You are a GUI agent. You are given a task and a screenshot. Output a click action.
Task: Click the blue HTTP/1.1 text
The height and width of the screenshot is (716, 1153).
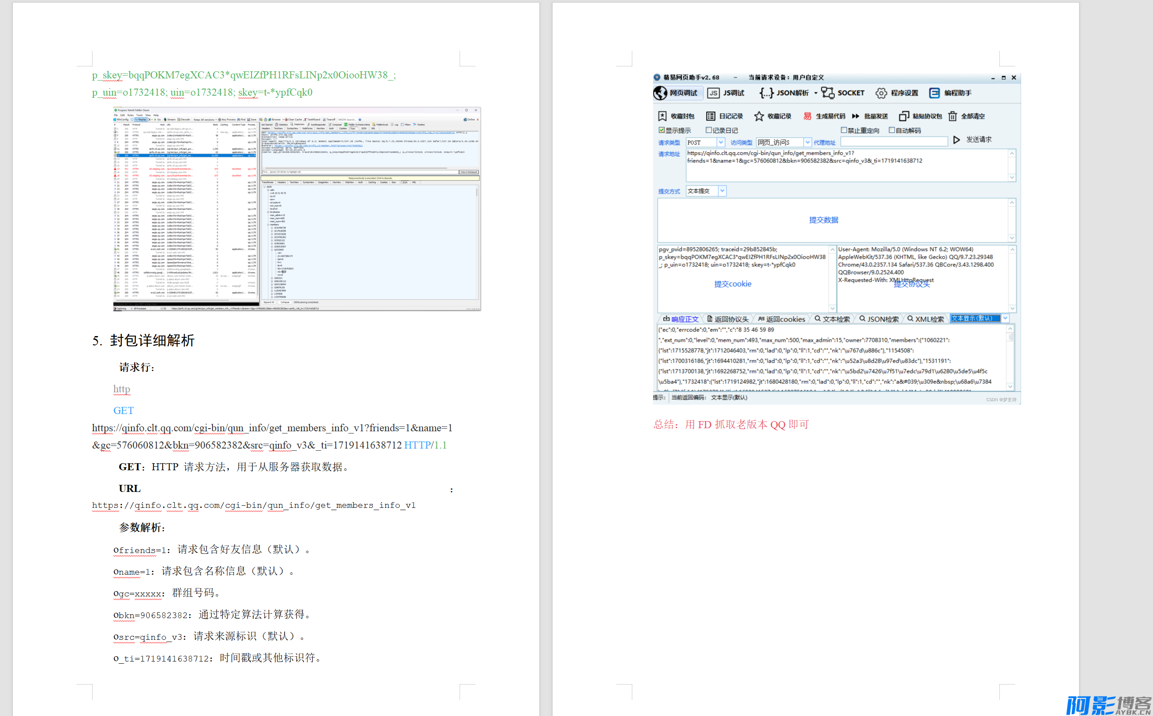pos(425,445)
